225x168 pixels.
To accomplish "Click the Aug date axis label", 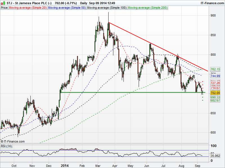I will 181,166.
